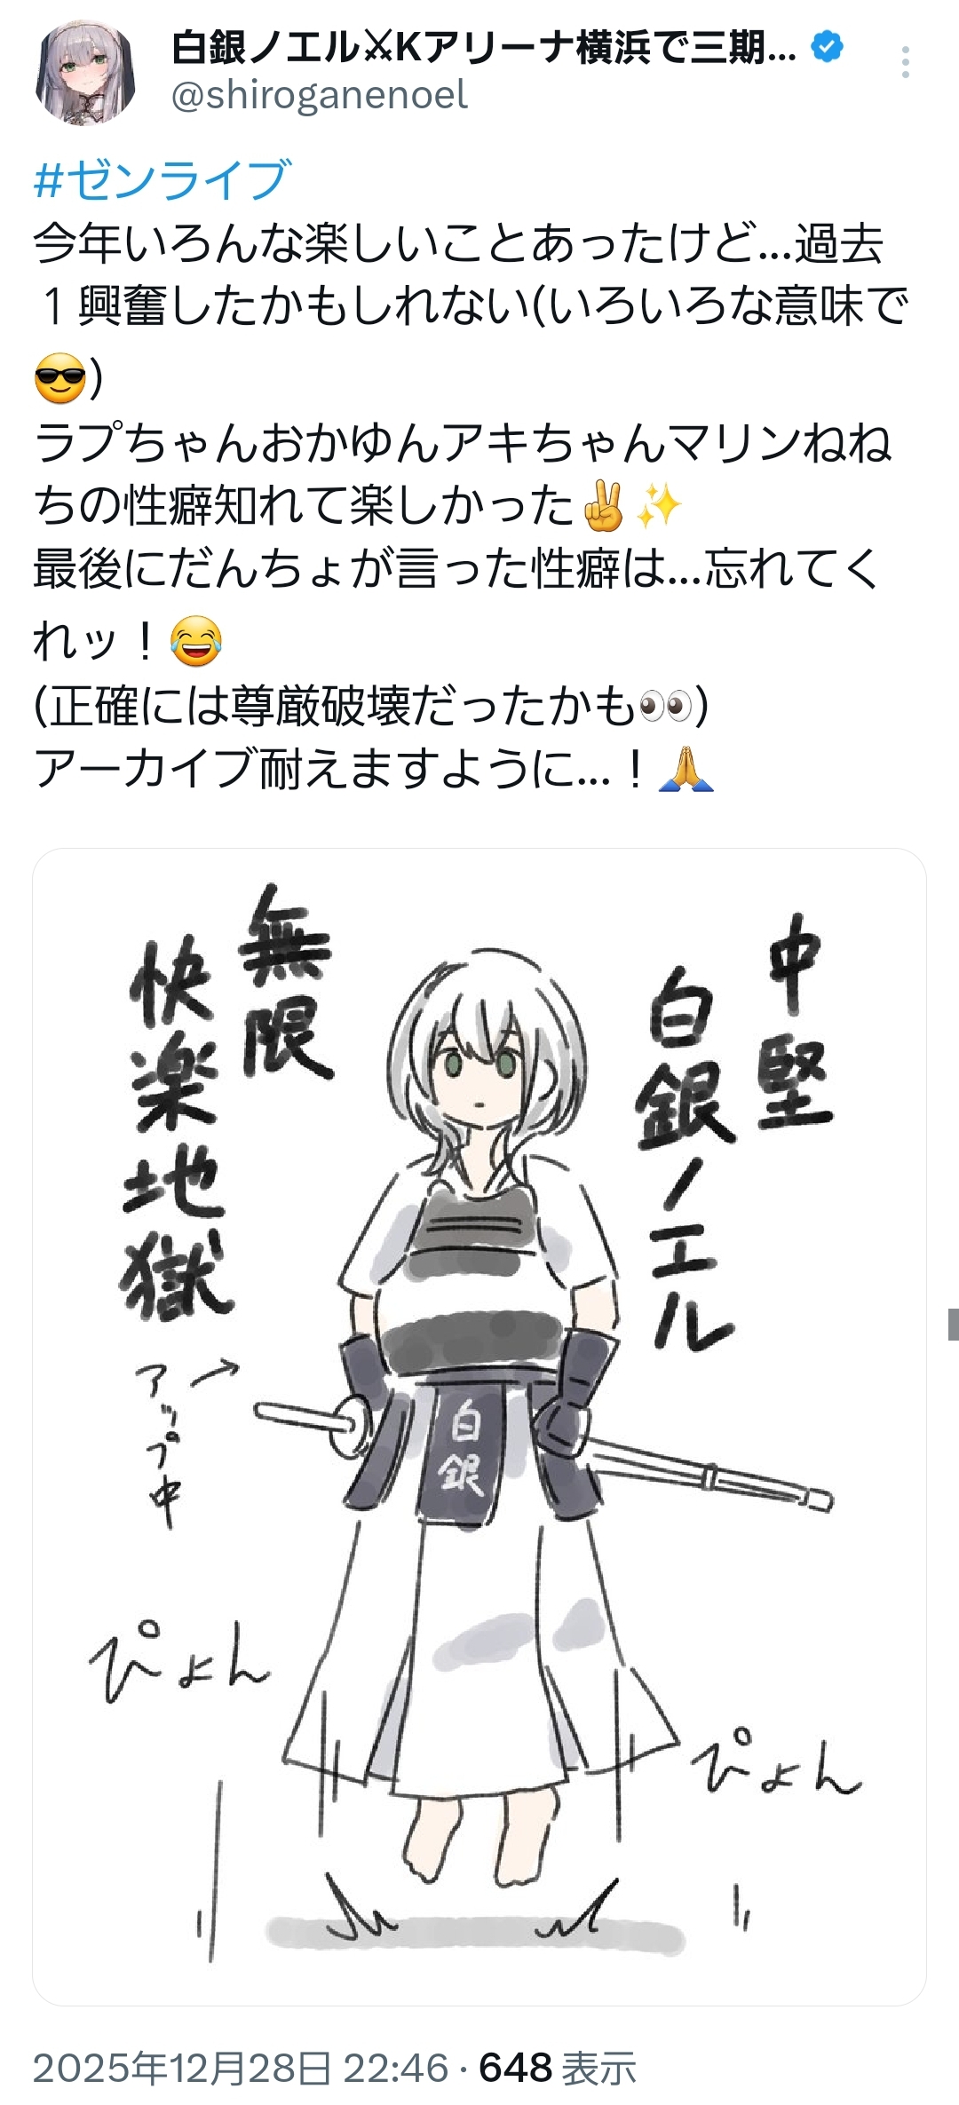Click the line アーカイブ耐えますように
Viewport: 959px width, 2105px height.
(373, 770)
